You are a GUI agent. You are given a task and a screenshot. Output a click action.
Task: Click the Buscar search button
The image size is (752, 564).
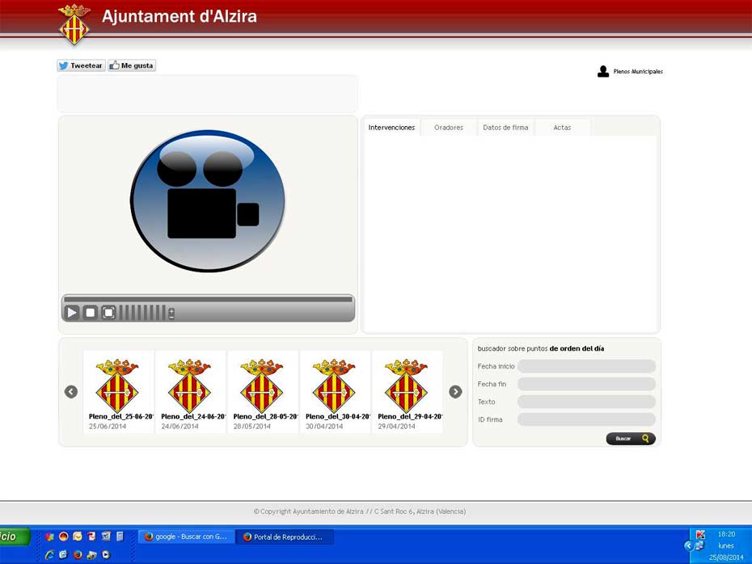click(x=631, y=439)
